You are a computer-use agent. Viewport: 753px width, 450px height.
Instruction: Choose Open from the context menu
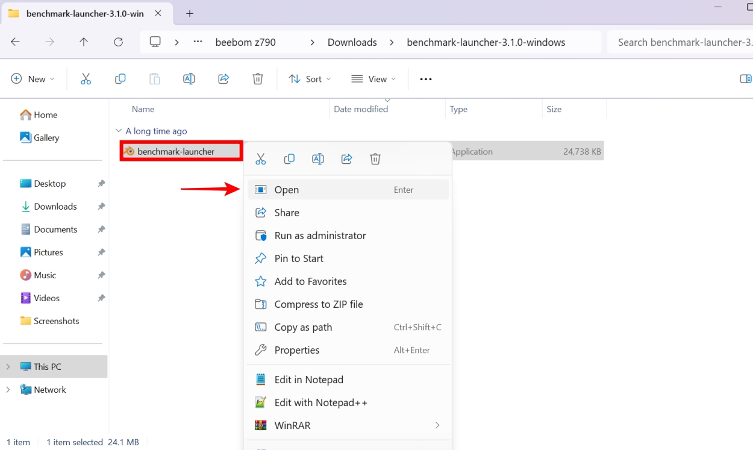tap(287, 190)
